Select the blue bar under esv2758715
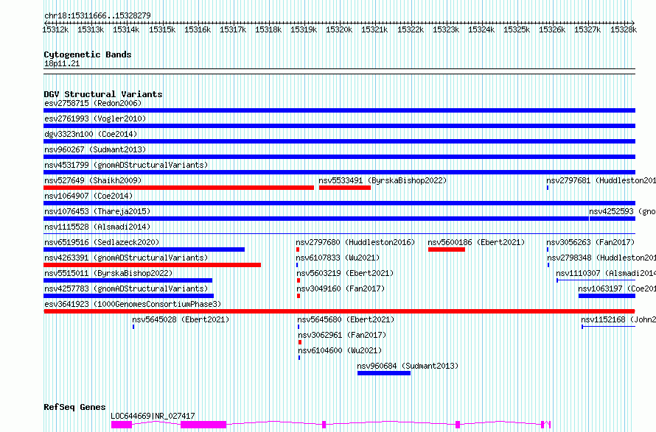The image size is (656, 432). 339,110
